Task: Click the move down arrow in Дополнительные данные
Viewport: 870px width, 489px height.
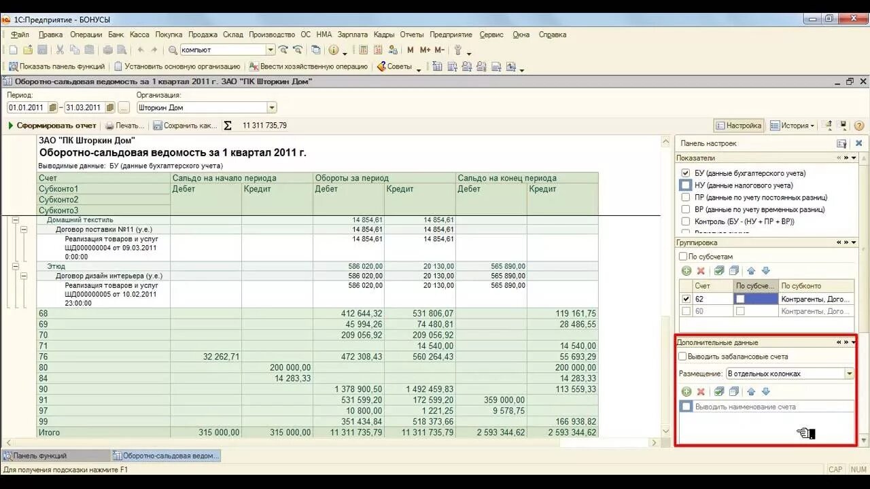Action: (x=765, y=392)
